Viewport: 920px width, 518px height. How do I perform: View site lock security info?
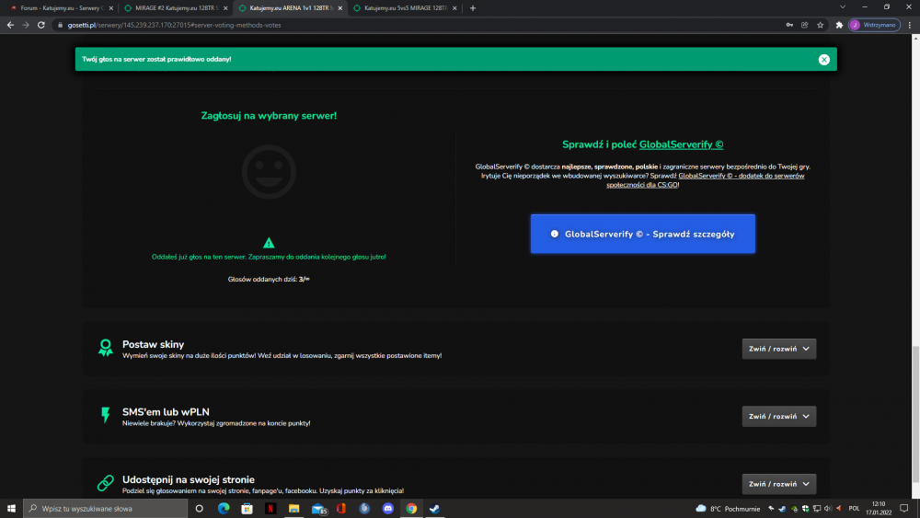[x=60, y=25]
